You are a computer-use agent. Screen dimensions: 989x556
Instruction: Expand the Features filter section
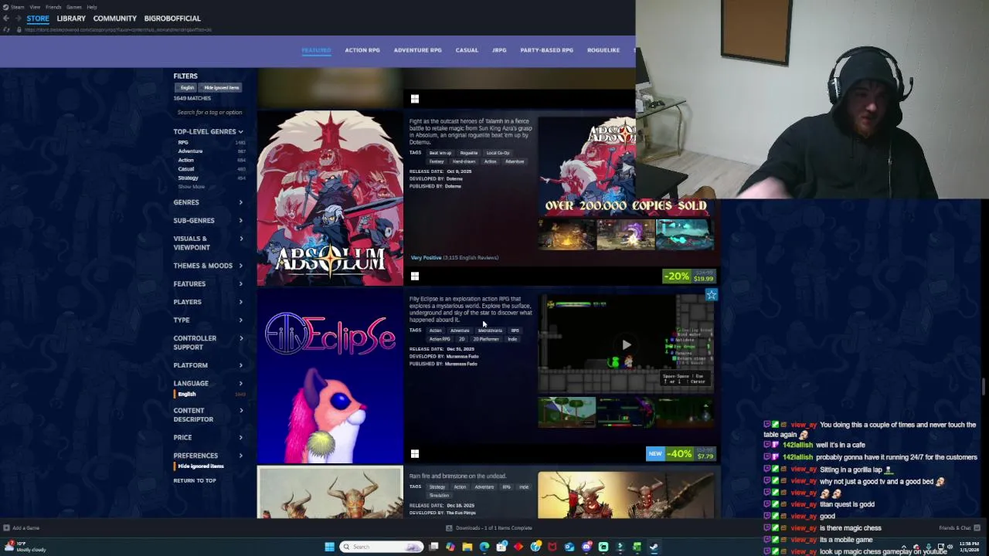[x=208, y=284]
